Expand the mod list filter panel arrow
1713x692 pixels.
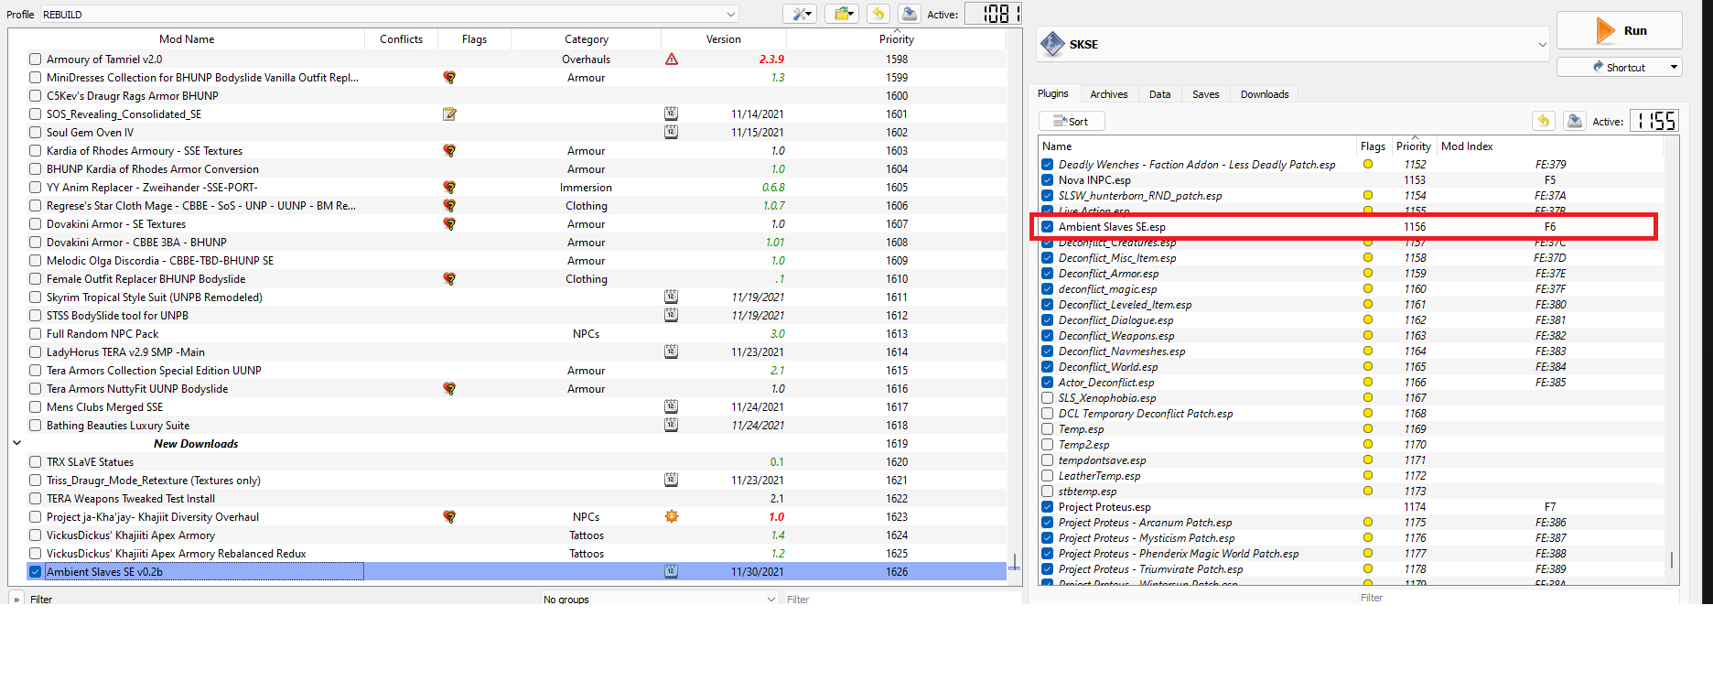point(16,600)
